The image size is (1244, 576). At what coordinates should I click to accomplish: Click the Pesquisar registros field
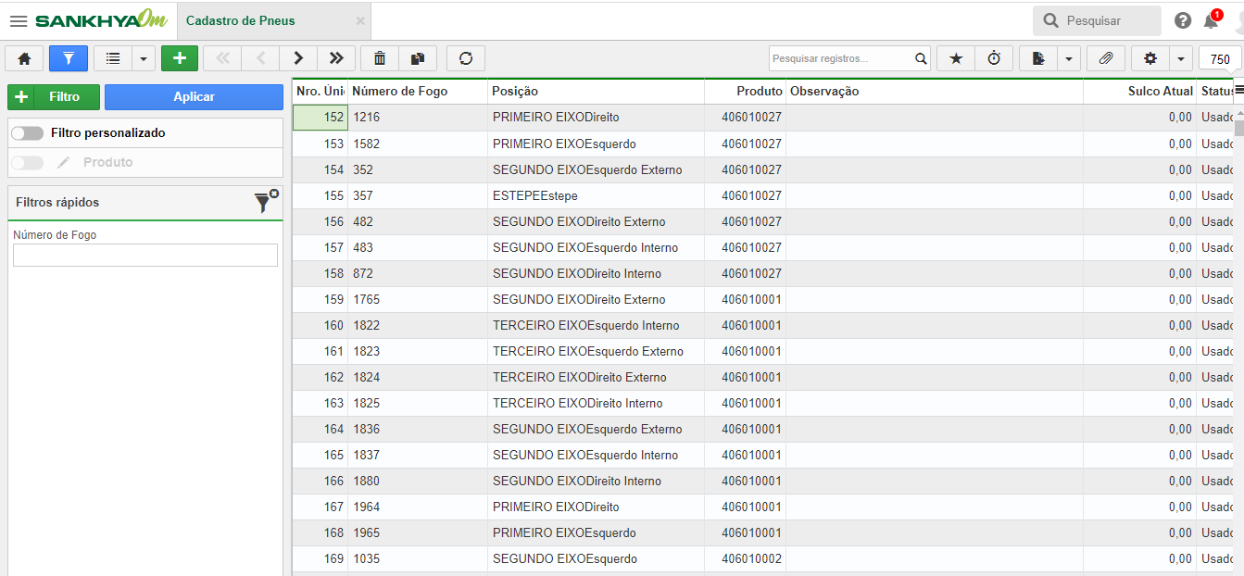pos(839,58)
